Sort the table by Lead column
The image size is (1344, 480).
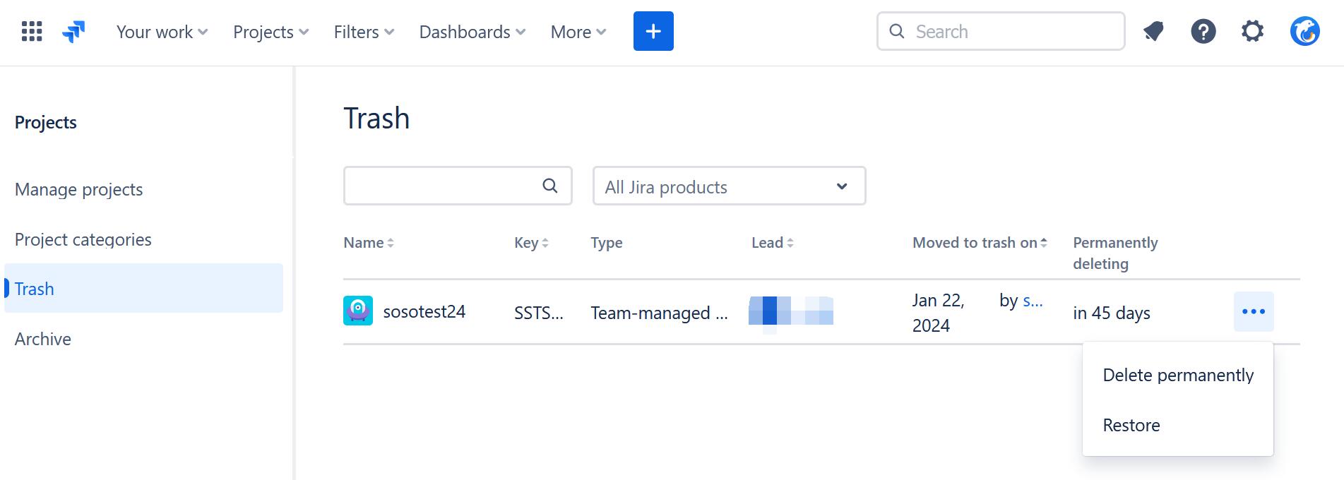coord(773,243)
